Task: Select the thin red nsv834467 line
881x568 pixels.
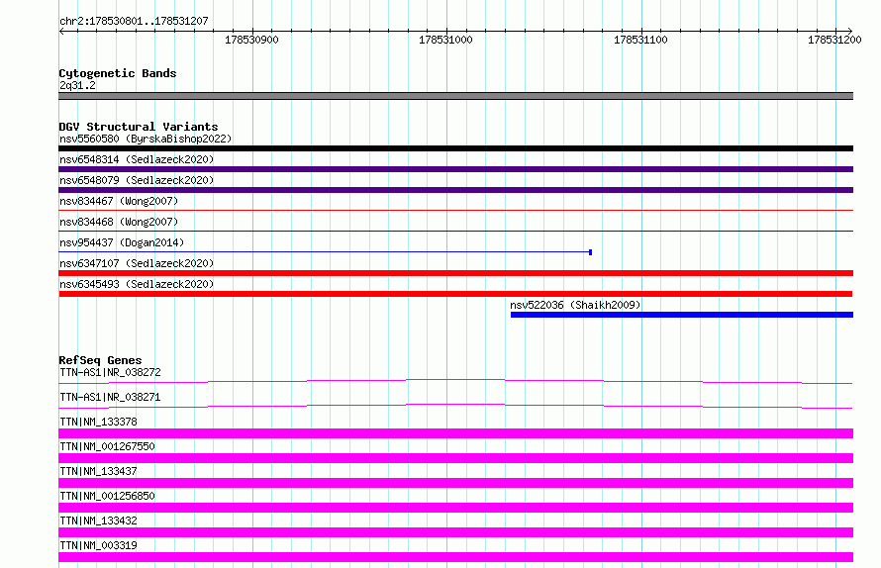Action: 455,210
